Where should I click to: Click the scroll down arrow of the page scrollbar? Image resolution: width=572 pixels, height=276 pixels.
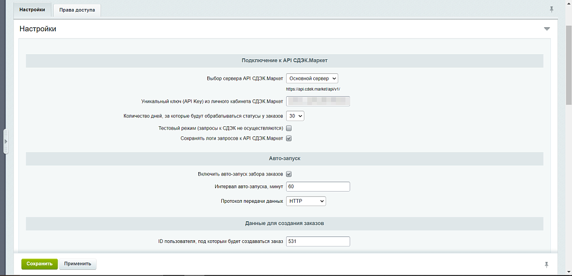click(x=568, y=272)
